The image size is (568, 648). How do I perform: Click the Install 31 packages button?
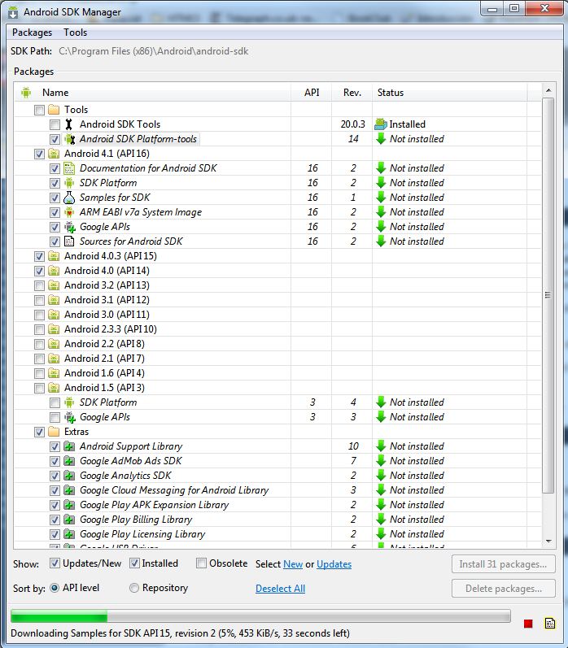[x=504, y=564]
